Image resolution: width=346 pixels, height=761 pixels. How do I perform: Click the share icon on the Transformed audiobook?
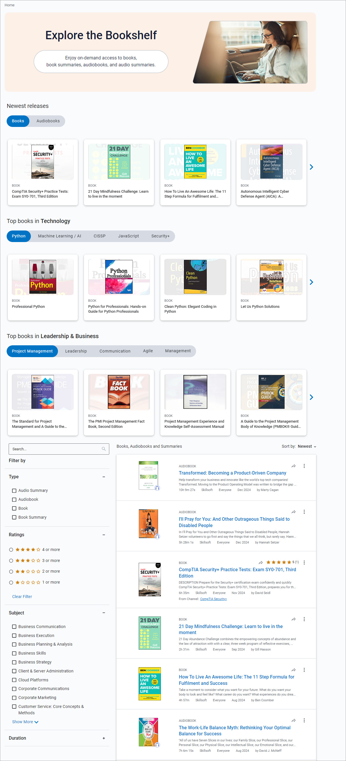pyautogui.click(x=294, y=466)
